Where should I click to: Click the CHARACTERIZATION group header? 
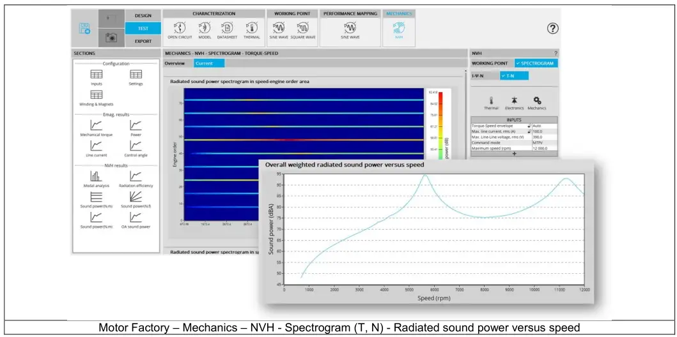214,14
